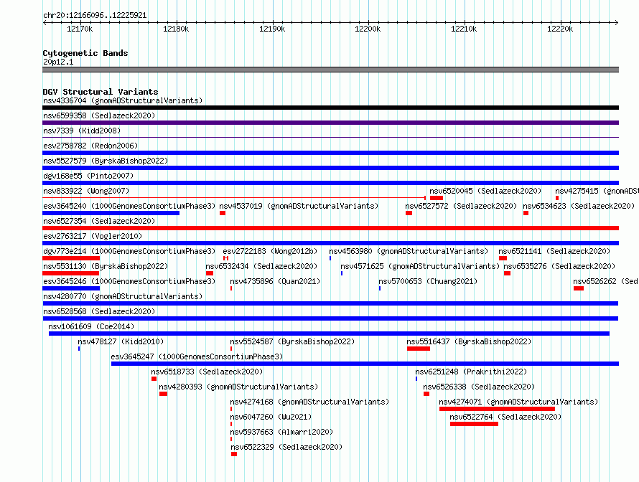Click nsv5524587 (ByrskaBishop2022) label
This screenshot has width=639, height=482.
[292, 341]
